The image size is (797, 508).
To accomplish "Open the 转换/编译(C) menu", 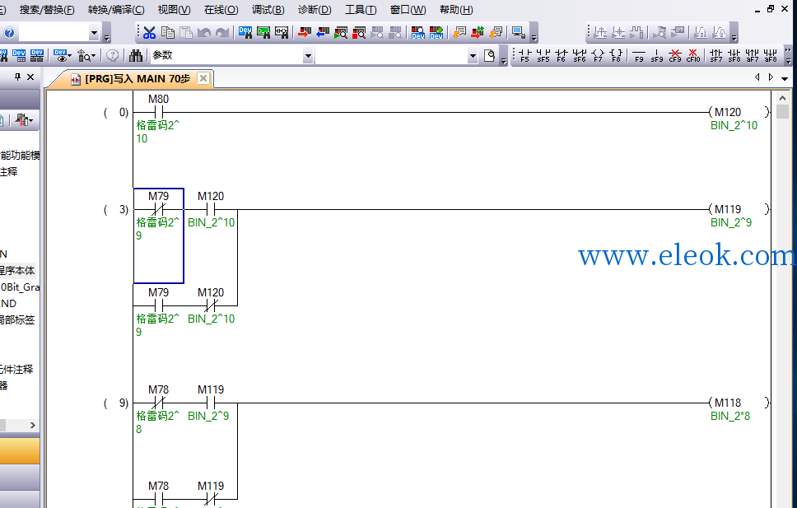I will [116, 10].
